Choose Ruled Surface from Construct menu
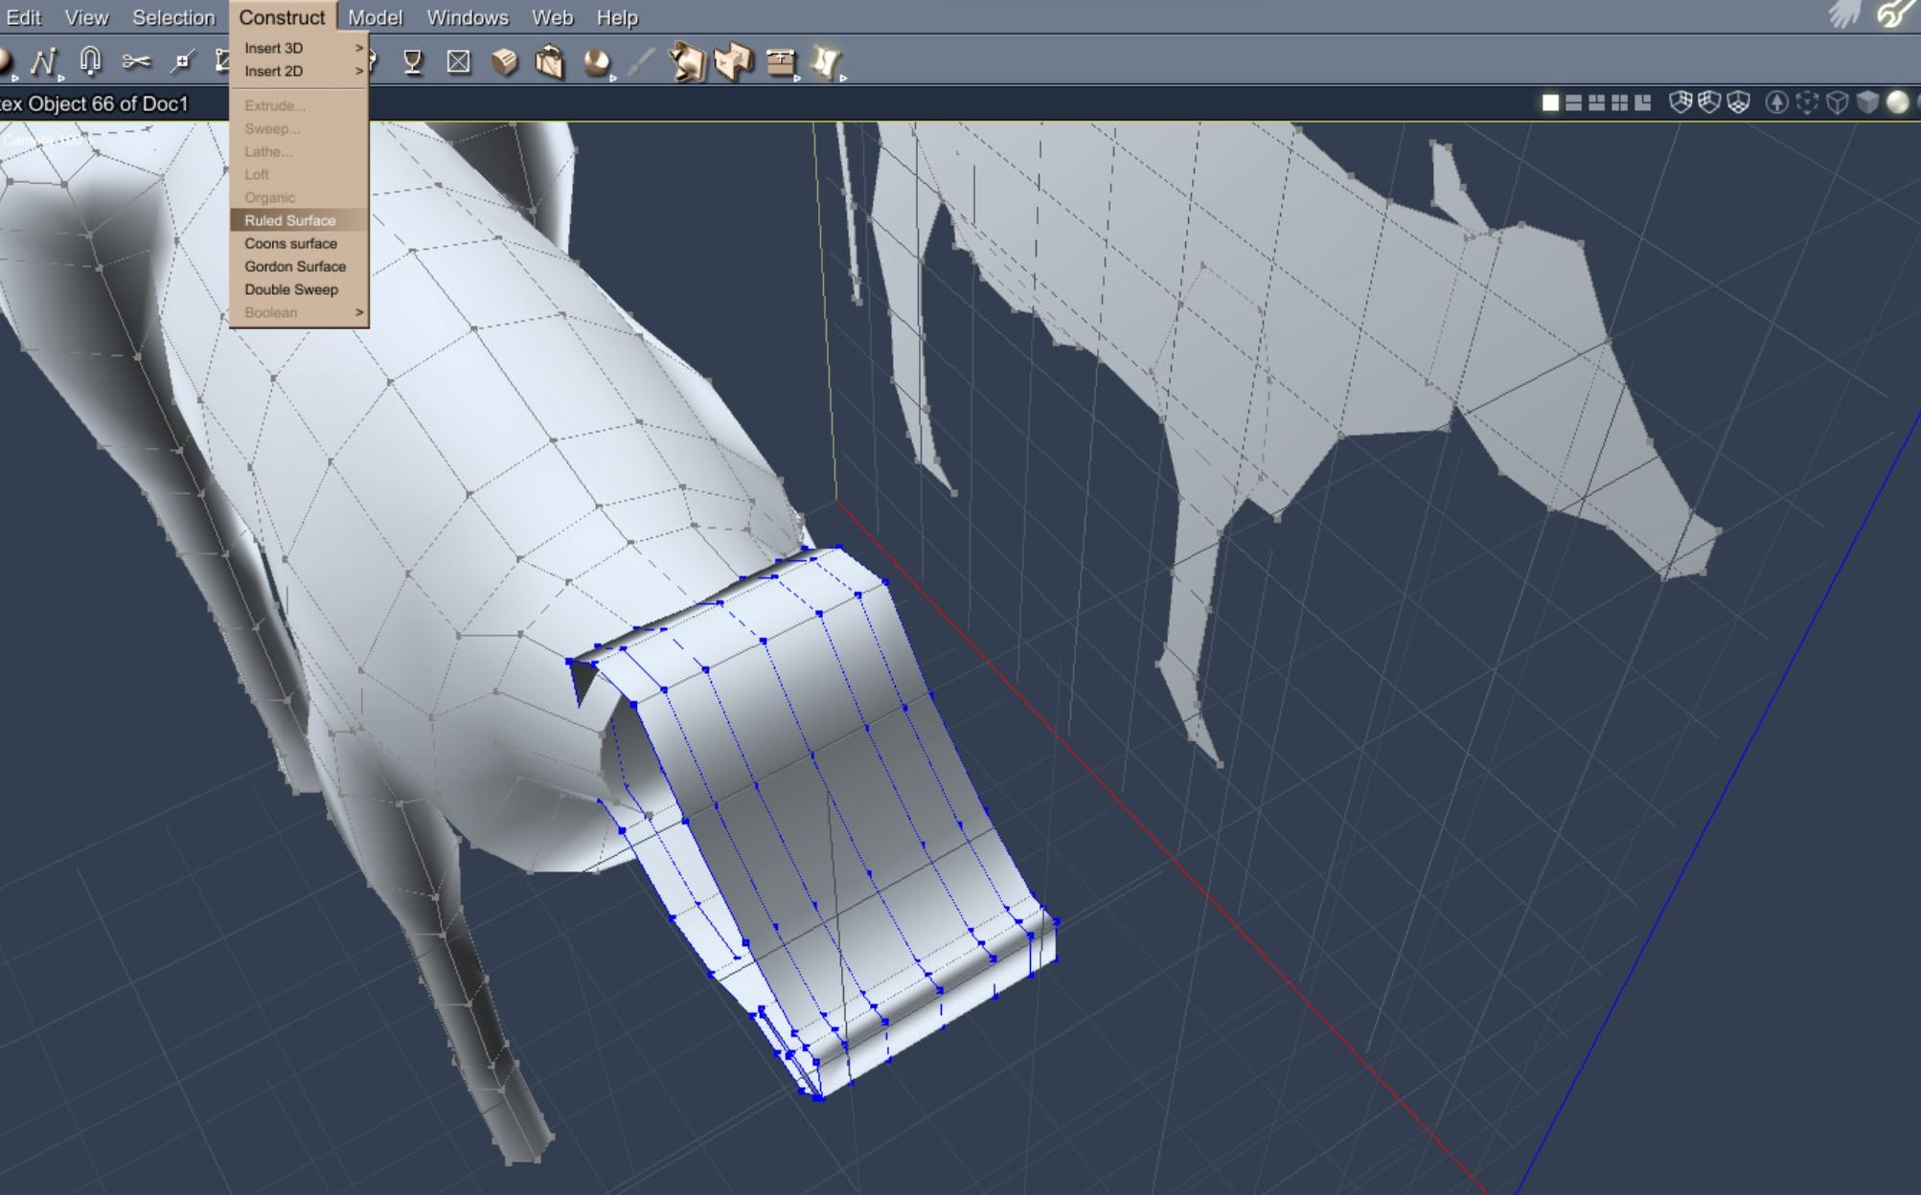 click(290, 220)
